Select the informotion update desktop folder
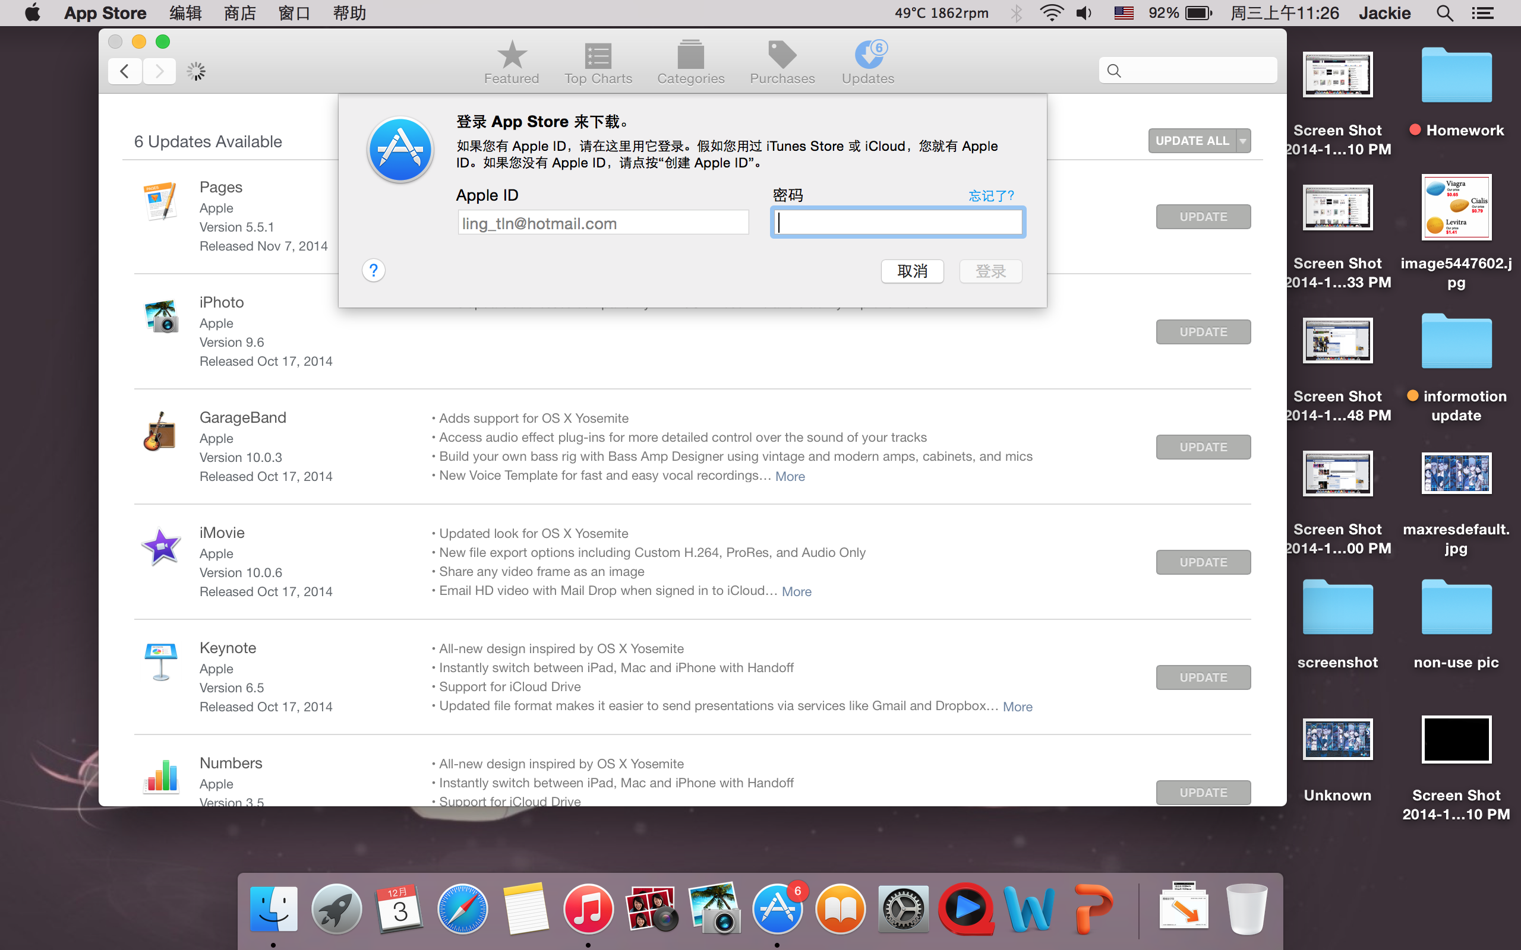This screenshot has height=950, width=1521. tap(1456, 341)
